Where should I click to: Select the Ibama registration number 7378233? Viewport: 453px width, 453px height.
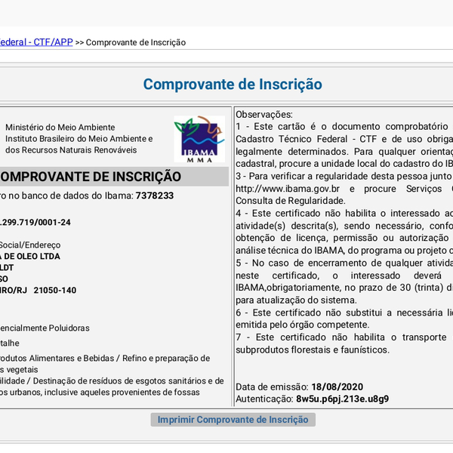coord(155,196)
